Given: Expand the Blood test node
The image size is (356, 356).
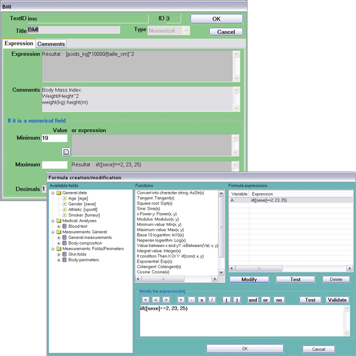Looking at the screenshot, I should pos(59,227).
